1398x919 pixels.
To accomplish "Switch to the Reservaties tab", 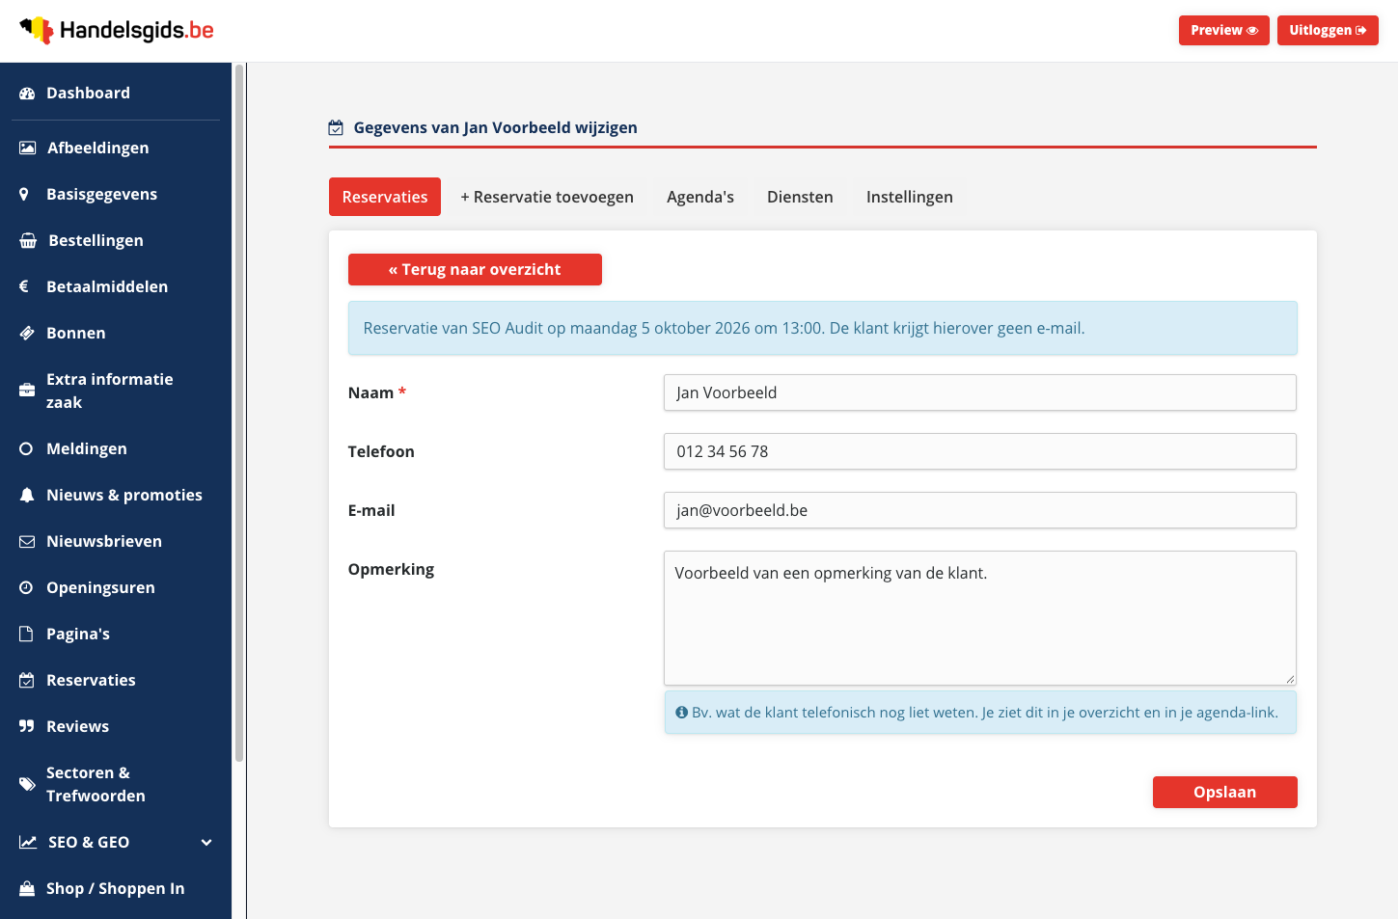I will [x=385, y=197].
